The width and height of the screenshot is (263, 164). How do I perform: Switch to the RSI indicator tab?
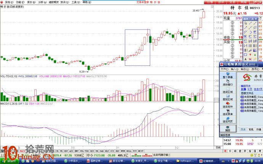tap(92, 151)
